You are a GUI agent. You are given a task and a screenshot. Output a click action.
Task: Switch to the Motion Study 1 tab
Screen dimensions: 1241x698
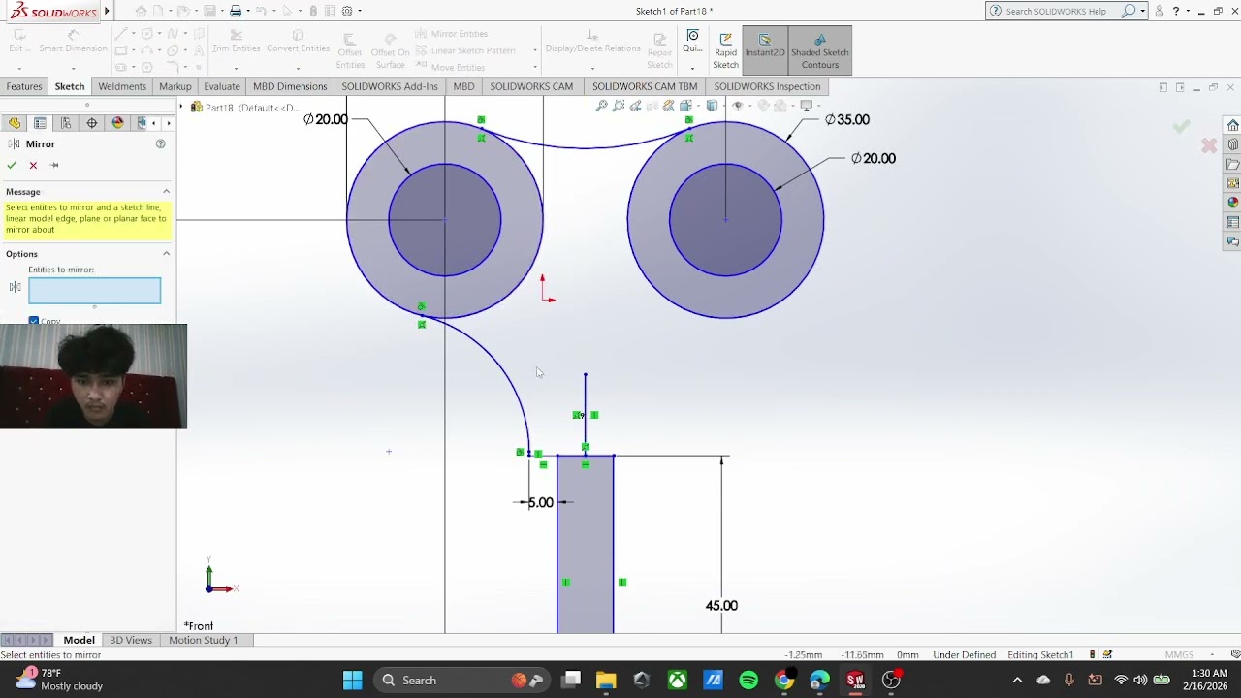[x=203, y=640]
